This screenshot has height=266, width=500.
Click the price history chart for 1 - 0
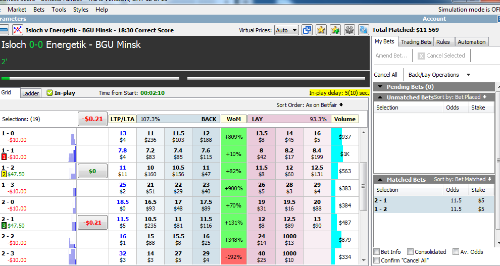[74, 136]
